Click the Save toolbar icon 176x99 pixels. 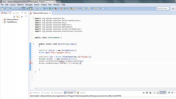point(13,9)
